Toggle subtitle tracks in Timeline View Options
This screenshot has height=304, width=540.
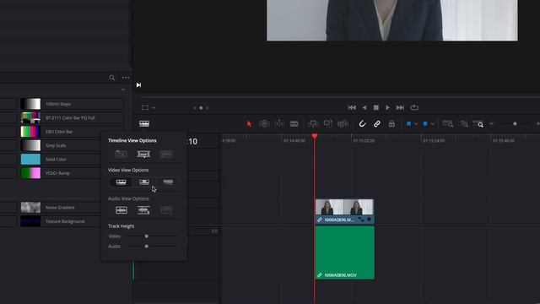pos(143,154)
